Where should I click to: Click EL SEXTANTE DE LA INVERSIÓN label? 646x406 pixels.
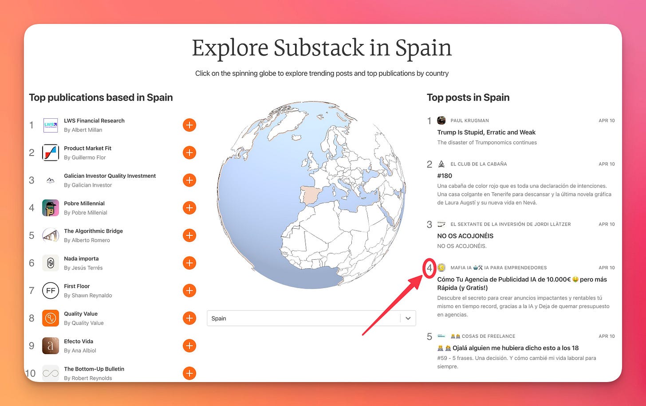[510, 224]
